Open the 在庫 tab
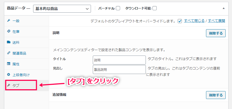 [x=27, y=32]
